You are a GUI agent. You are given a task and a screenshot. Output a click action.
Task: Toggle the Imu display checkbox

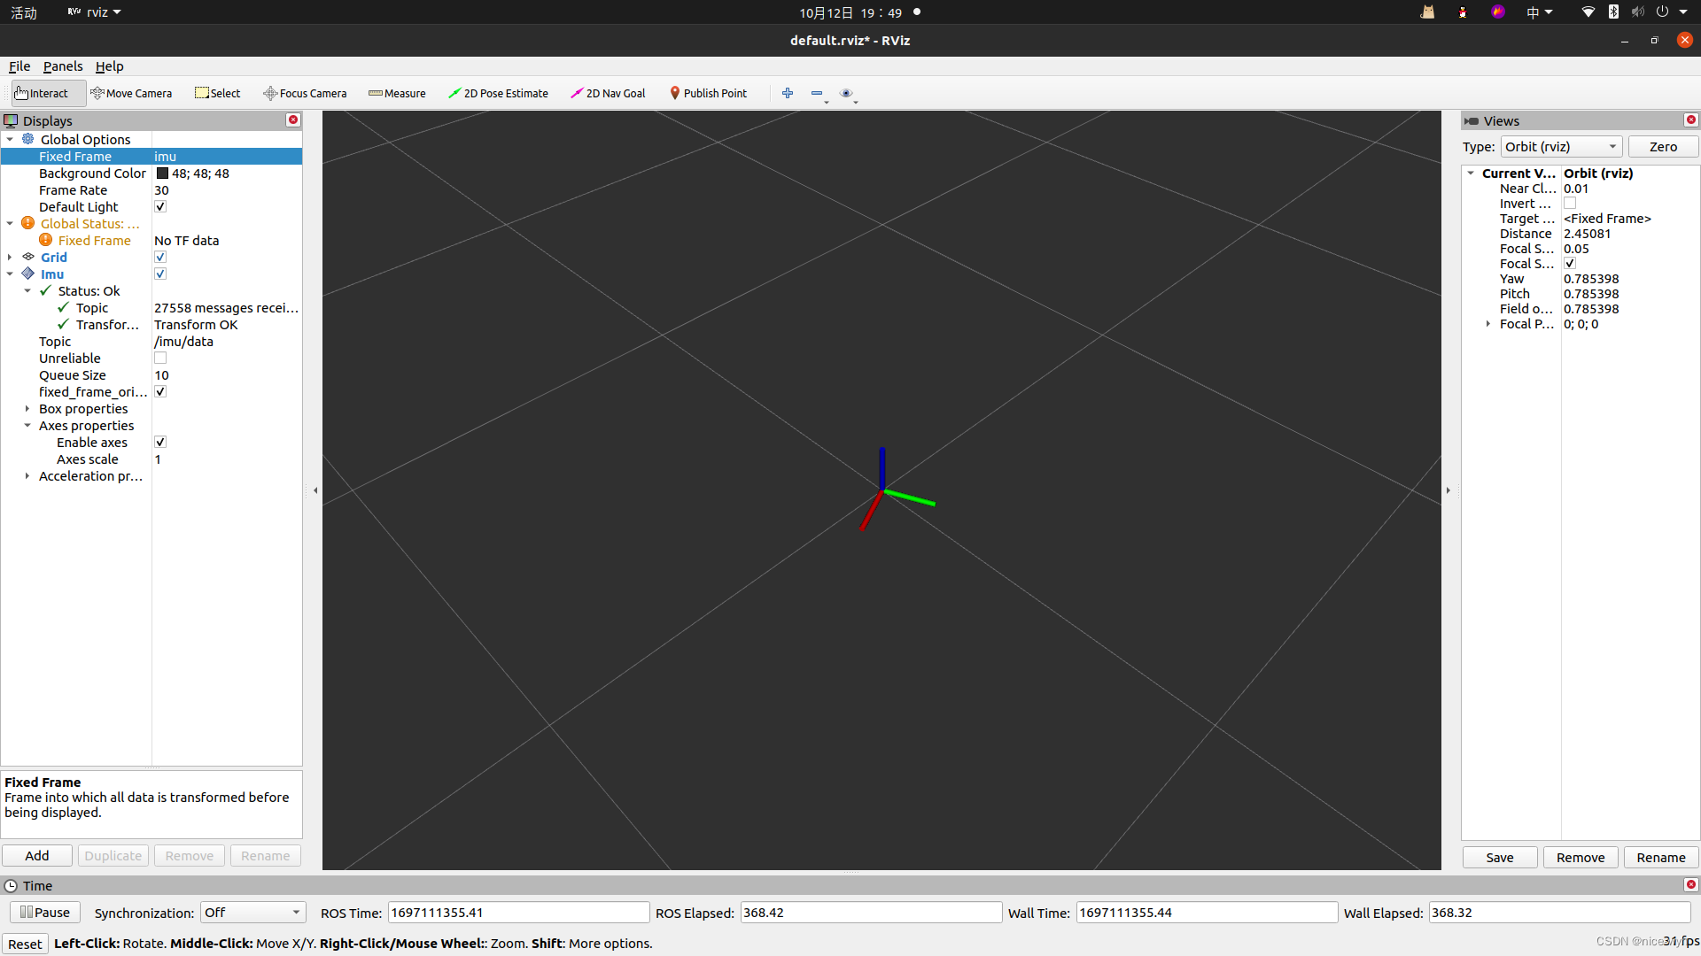pos(160,274)
